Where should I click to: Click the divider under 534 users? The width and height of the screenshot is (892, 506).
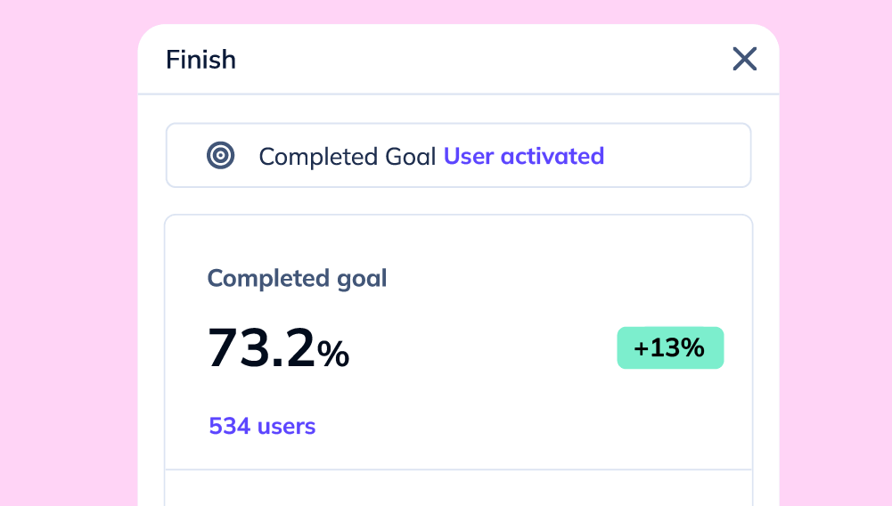[459, 469]
